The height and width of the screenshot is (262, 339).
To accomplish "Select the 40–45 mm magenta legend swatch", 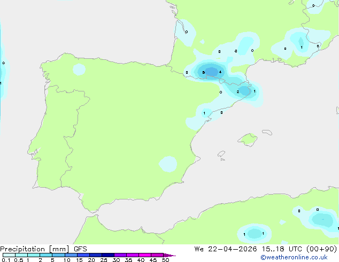I will [x=145, y=255].
